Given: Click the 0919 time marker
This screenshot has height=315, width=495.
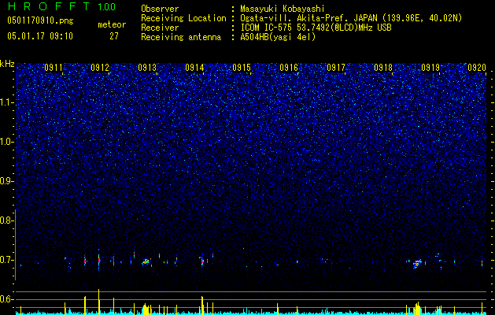Looking at the screenshot, I should [x=430, y=68].
